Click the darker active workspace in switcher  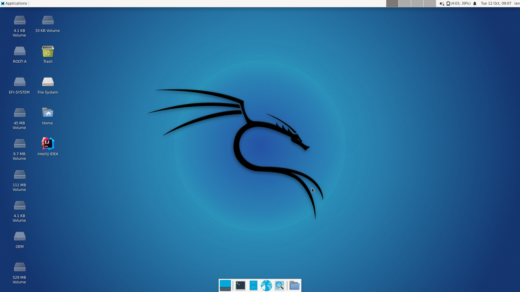tap(392, 4)
